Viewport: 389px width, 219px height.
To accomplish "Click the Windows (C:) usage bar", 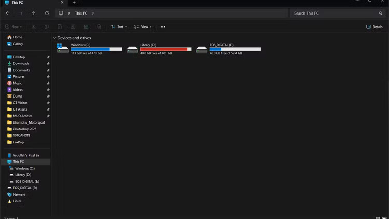I will pos(96,49).
